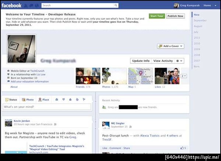Comment on MG Siegler's post

tap(115, 148)
